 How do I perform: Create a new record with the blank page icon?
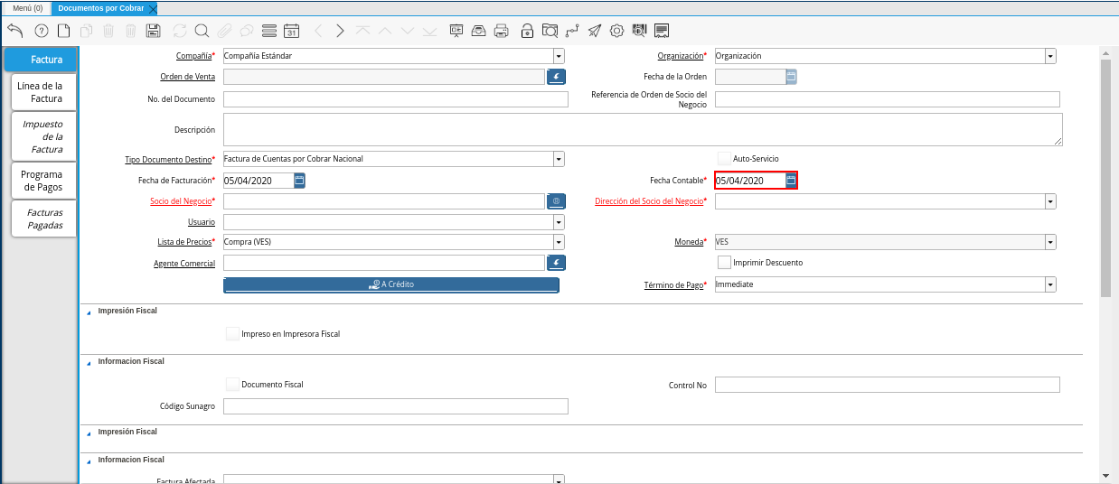(x=63, y=31)
